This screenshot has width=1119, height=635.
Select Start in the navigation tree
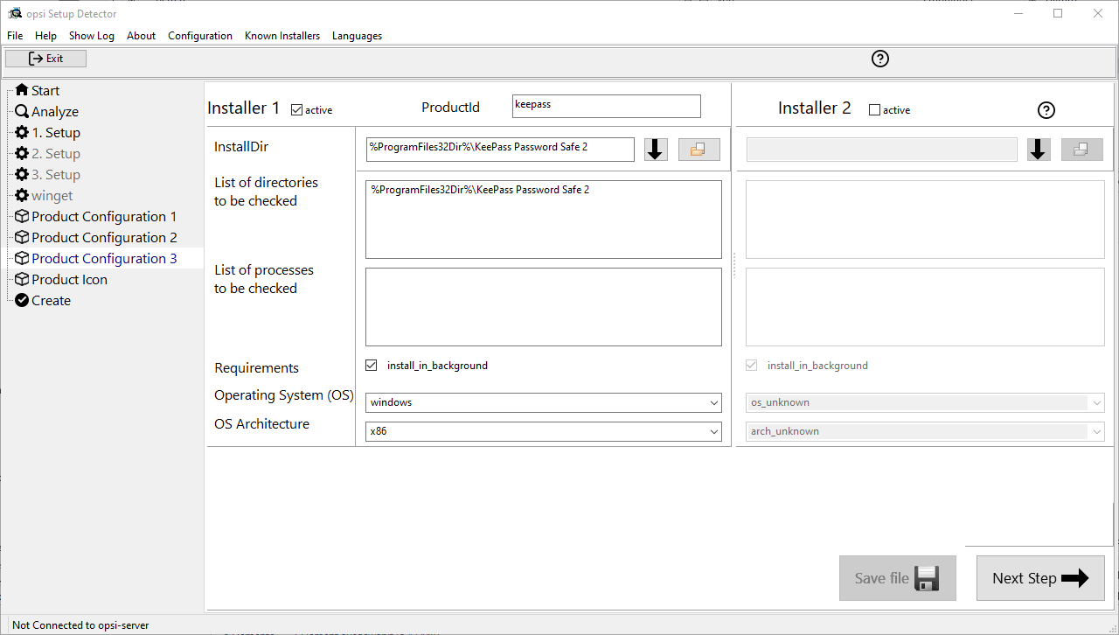[45, 90]
